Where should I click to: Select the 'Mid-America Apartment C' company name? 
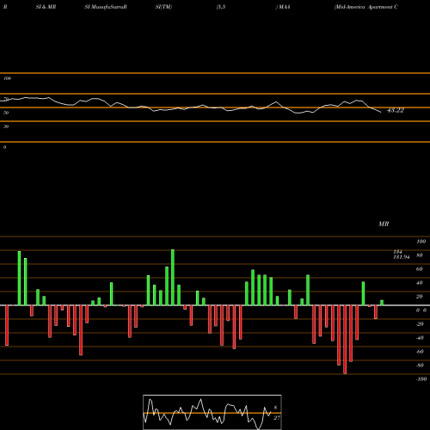pos(365,7)
